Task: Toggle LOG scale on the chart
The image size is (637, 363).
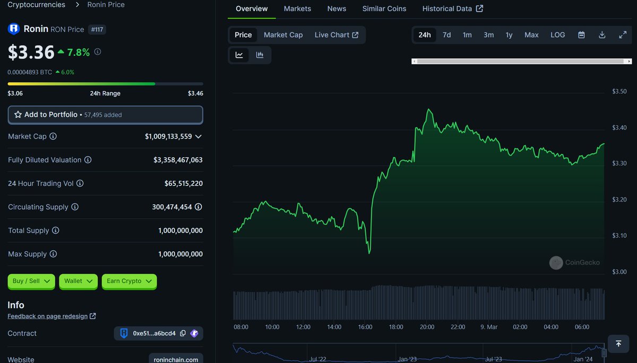Action: coord(558,35)
